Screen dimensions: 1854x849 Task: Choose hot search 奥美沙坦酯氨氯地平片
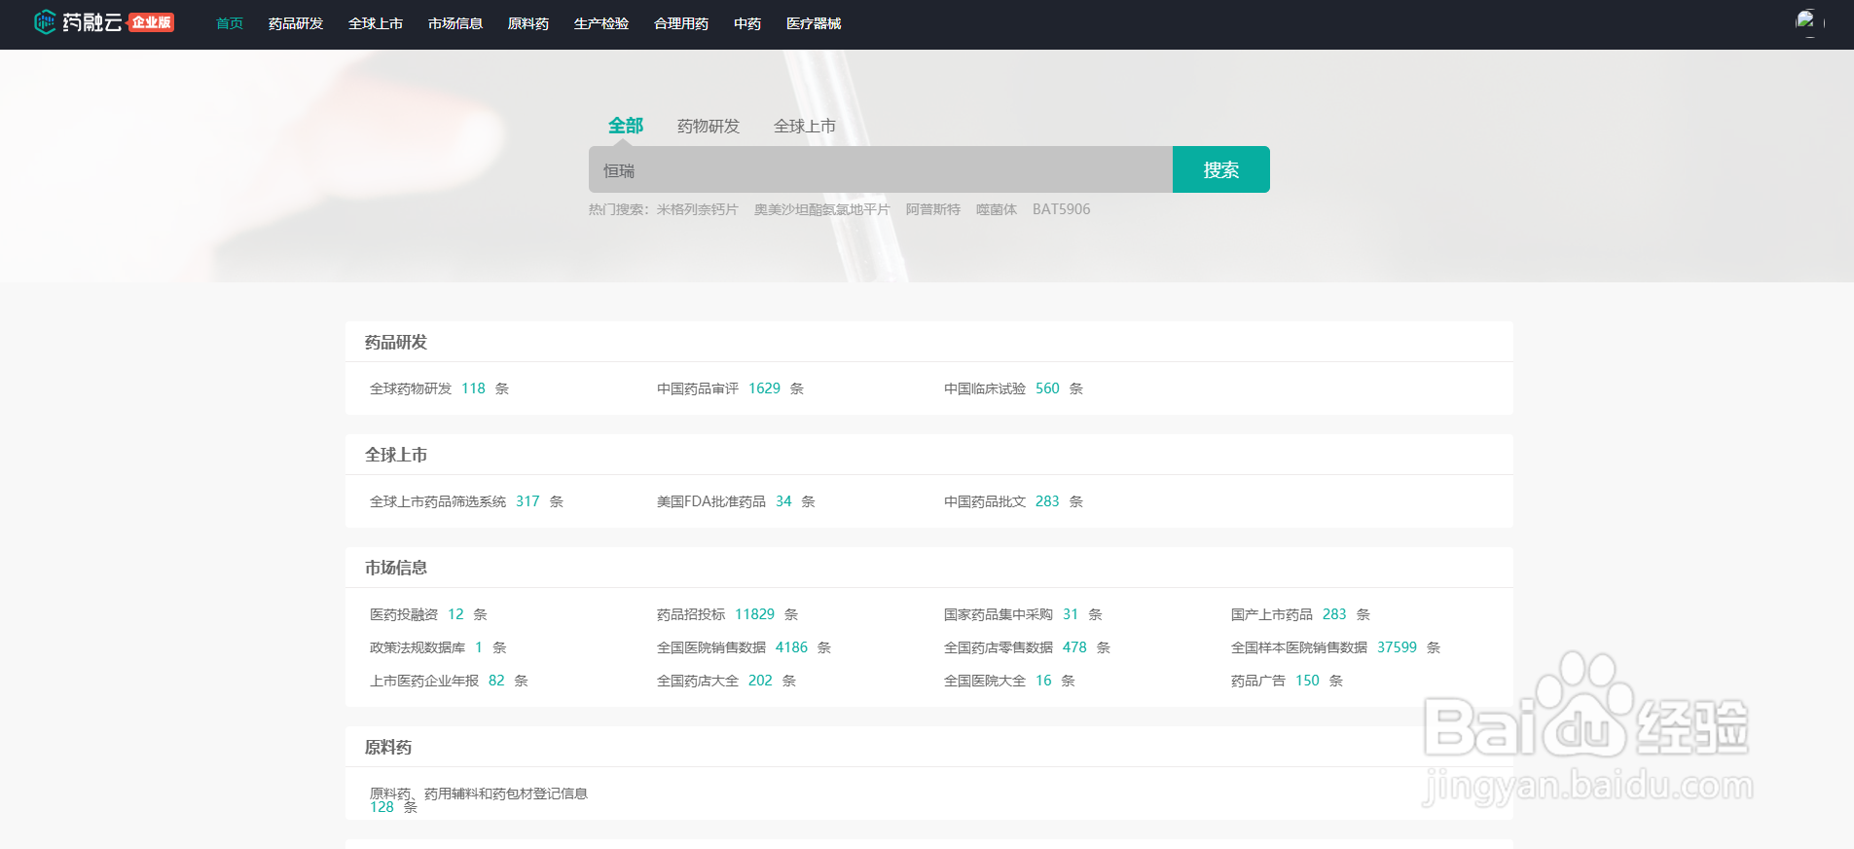point(822,209)
